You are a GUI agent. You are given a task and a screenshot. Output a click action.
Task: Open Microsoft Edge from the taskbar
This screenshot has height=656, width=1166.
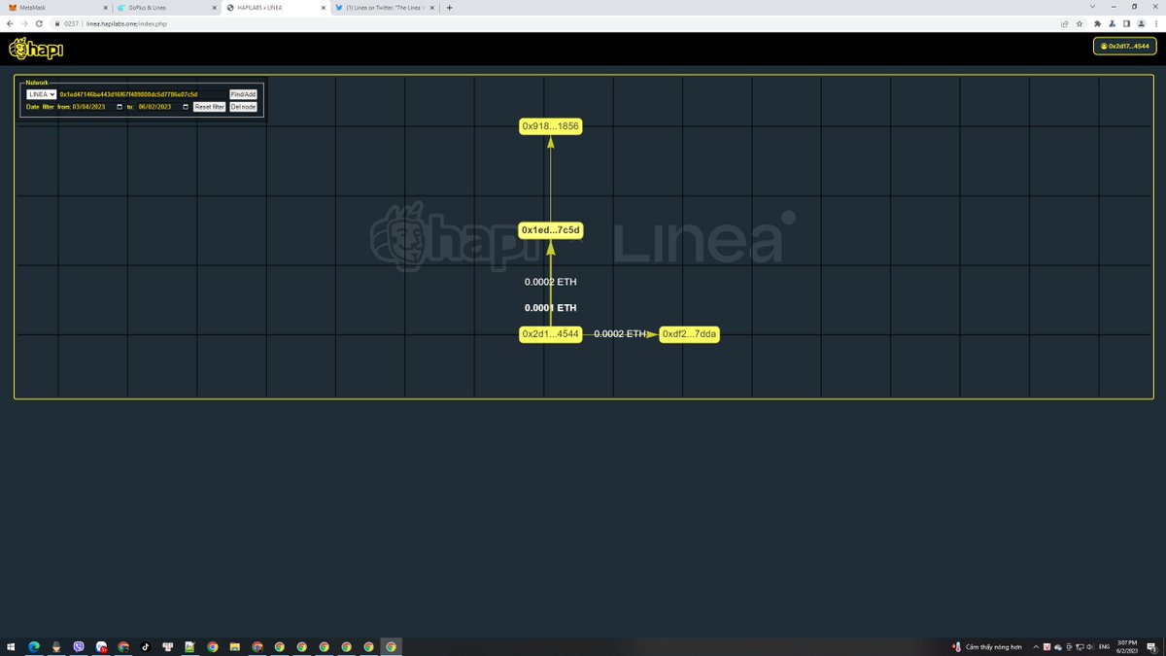coord(34,646)
